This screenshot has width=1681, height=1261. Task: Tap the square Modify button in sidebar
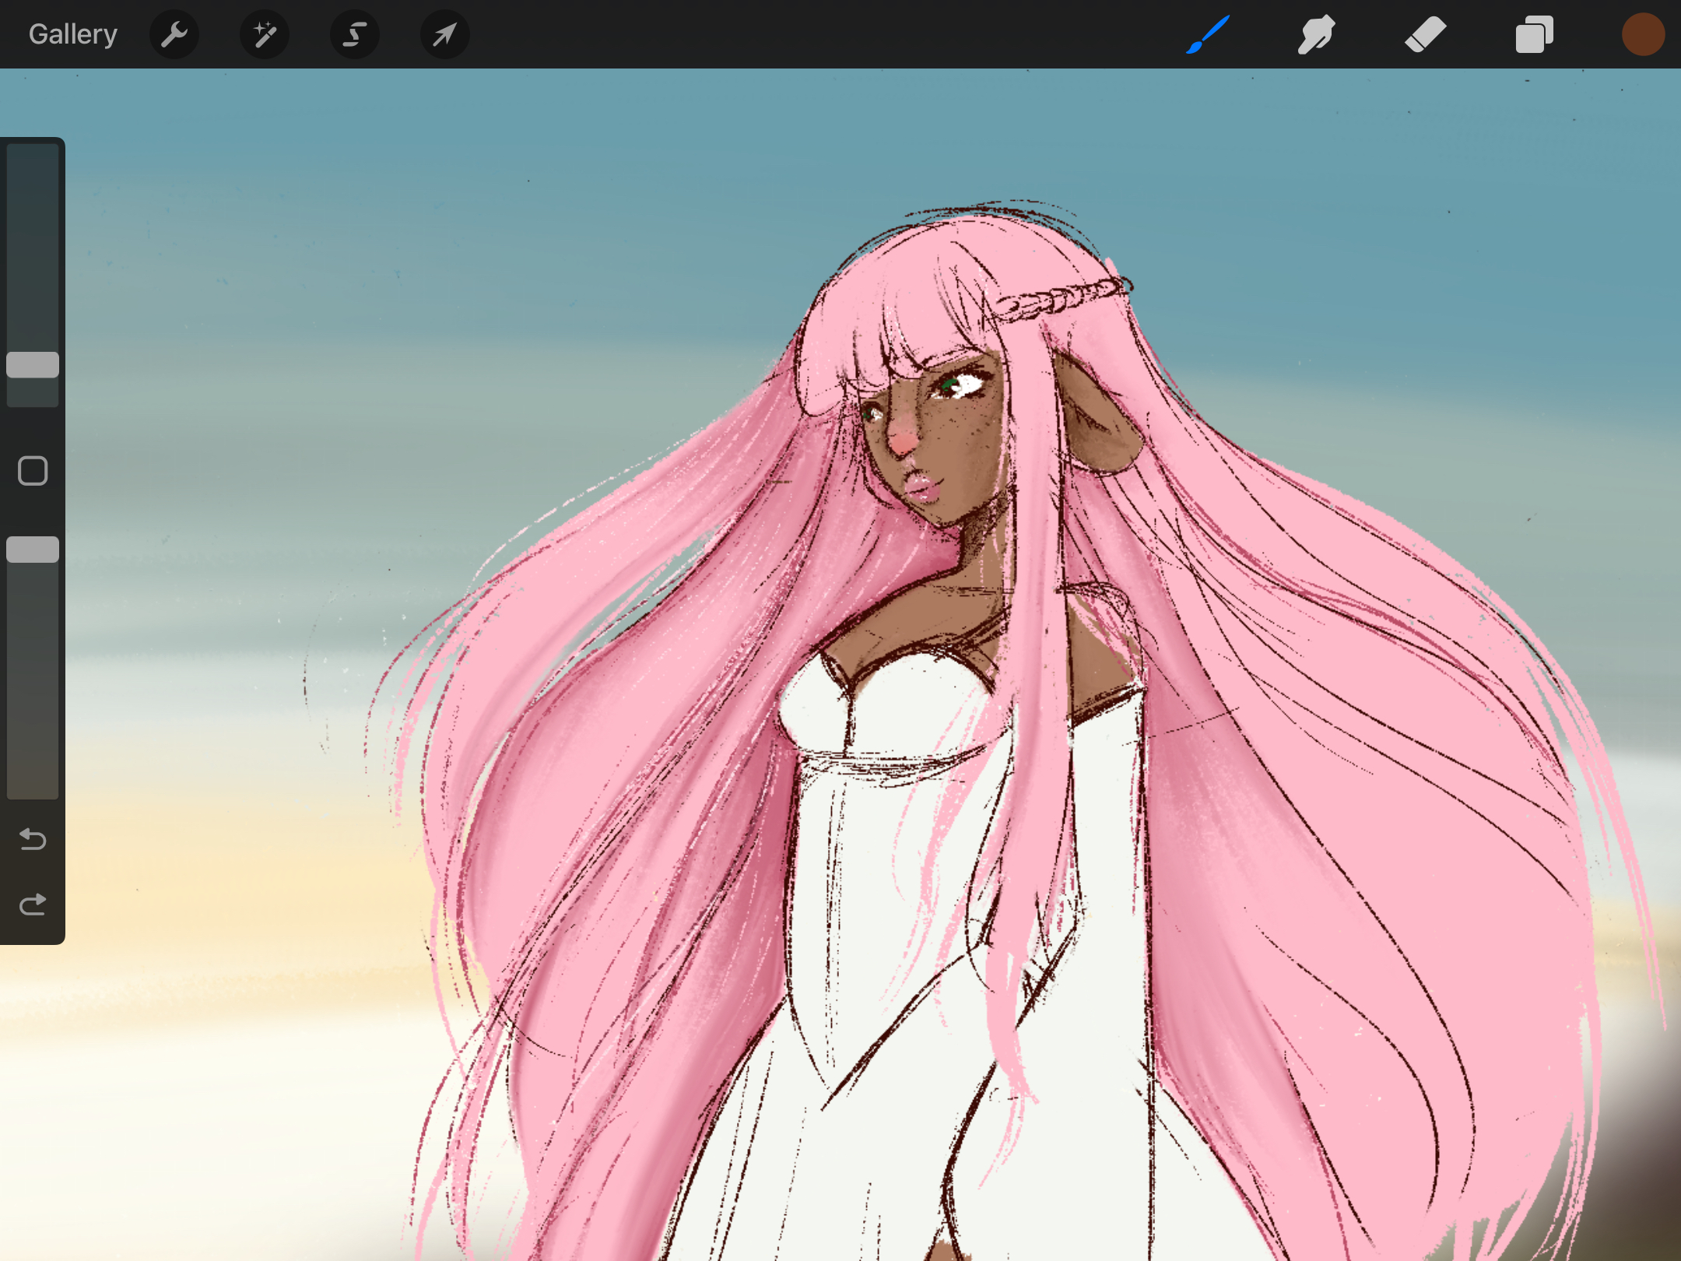tap(33, 471)
